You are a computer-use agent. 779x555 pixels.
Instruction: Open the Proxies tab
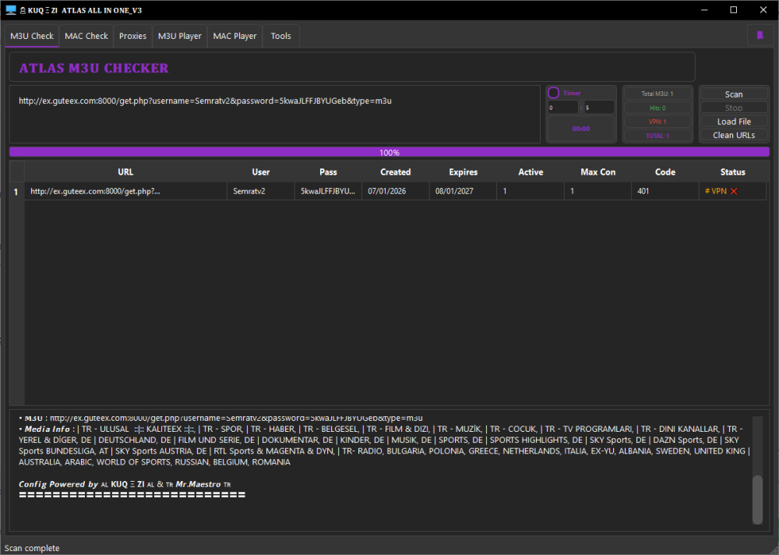coord(132,36)
